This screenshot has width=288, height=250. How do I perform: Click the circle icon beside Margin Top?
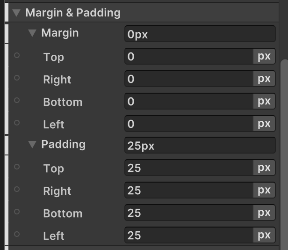[x=17, y=55]
